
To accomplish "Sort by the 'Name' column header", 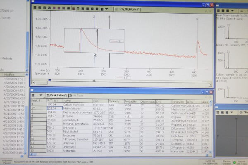I will point(78,101).
